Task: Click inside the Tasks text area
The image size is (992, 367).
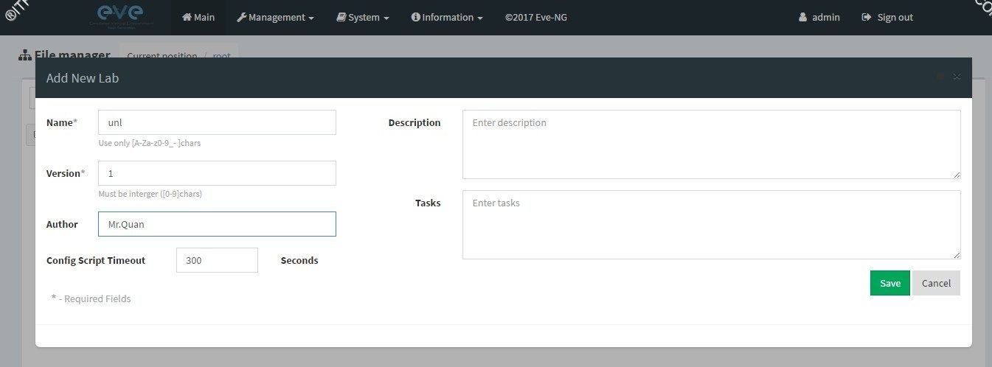Action: (x=711, y=225)
